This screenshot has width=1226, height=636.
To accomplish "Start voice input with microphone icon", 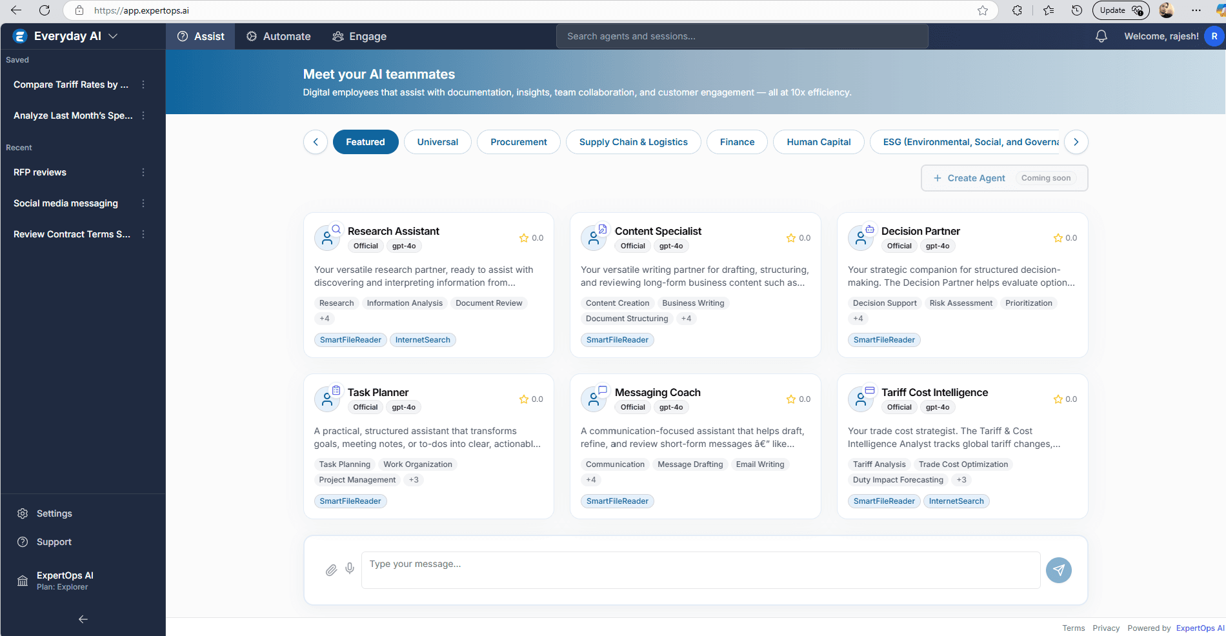I will pyautogui.click(x=350, y=568).
